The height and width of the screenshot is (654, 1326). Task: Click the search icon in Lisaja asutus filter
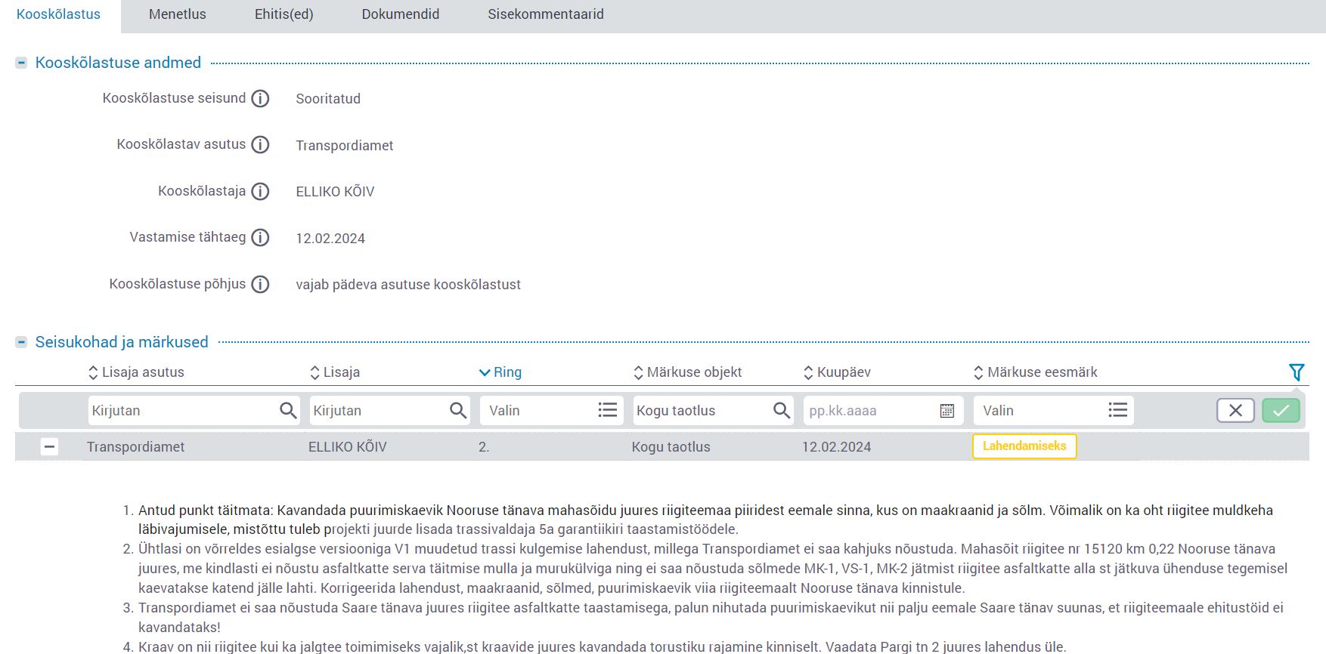(x=288, y=411)
